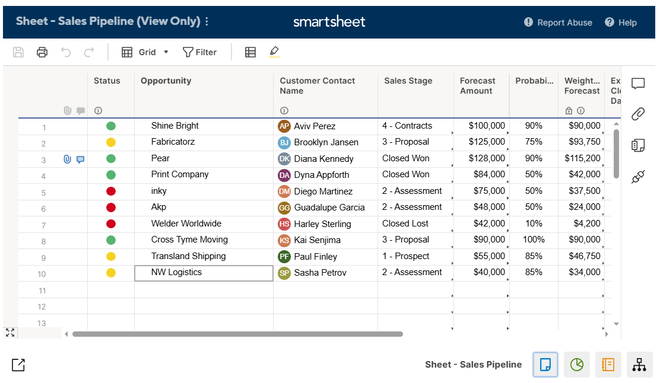Screen dimensions: 660x383
Task: Click the red status dot on the inky row
Action: coord(110,191)
